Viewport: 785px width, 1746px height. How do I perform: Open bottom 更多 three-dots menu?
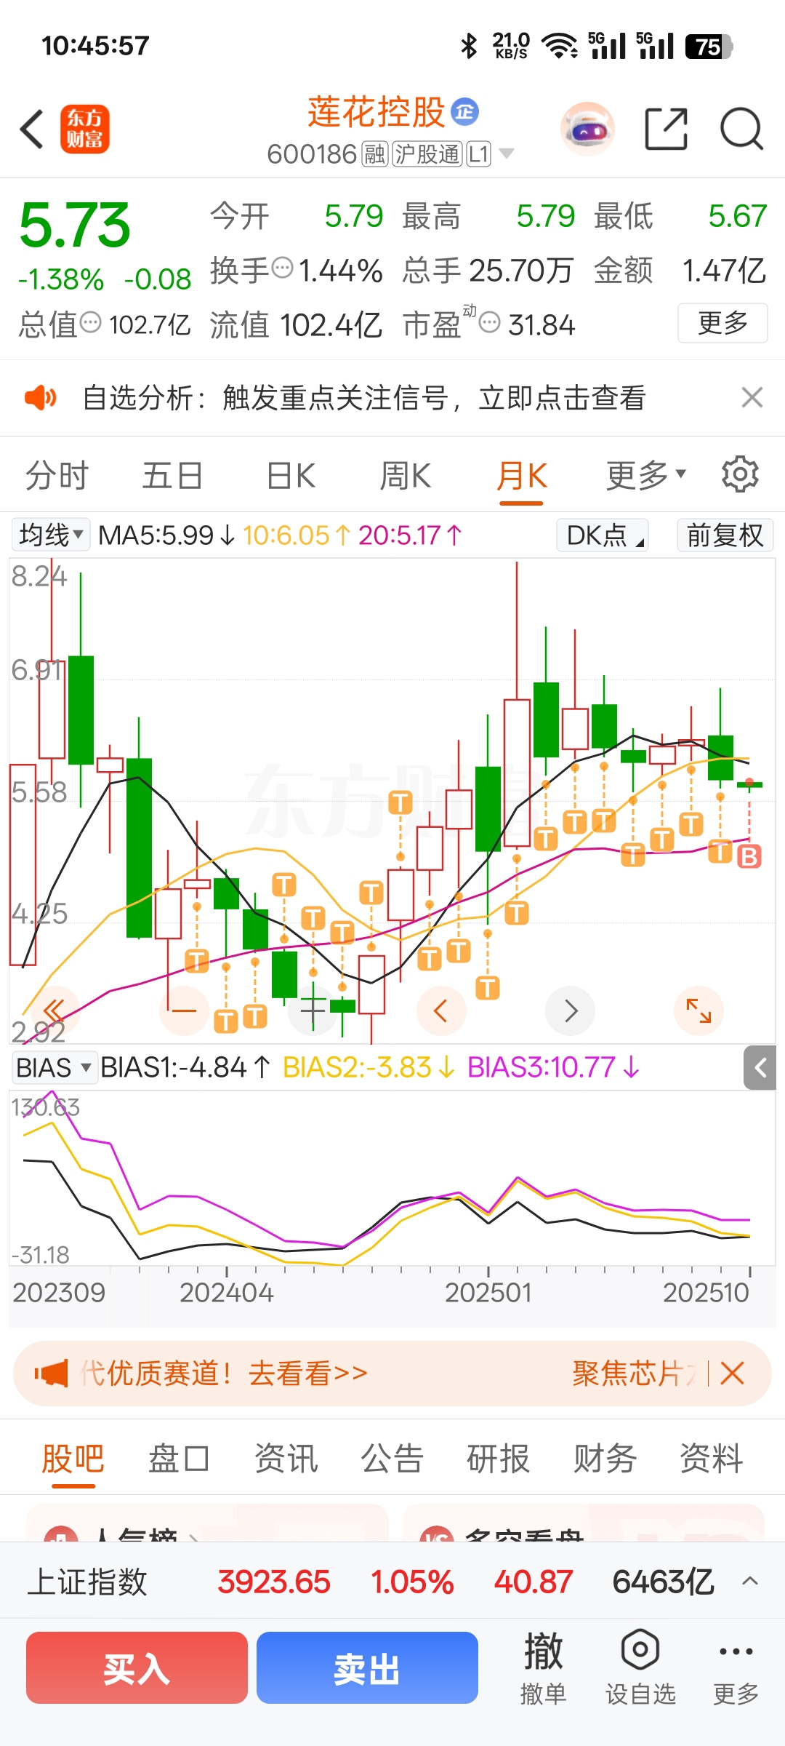[736, 1667]
